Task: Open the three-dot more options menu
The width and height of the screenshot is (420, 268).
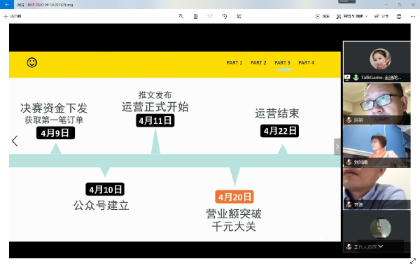Action: click(413, 16)
